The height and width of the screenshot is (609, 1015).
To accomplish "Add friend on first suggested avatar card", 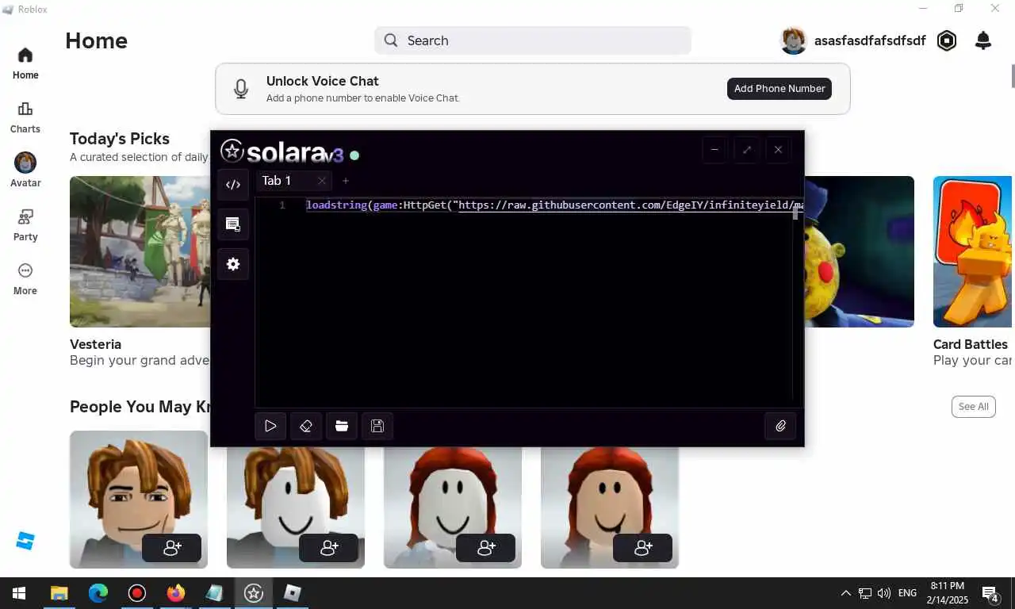I will pos(171,548).
